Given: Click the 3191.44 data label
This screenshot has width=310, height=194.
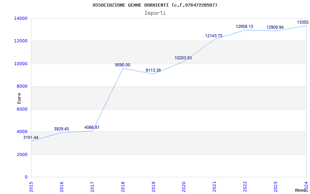Looking at the screenshot, I should coord(31,137).
